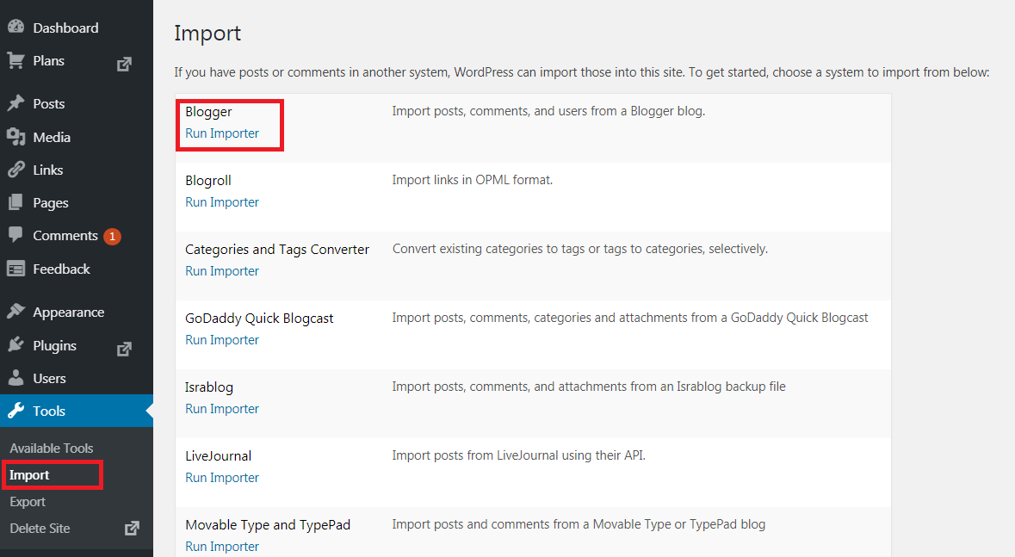Click the Links chain icon

(x=16, y=170)
